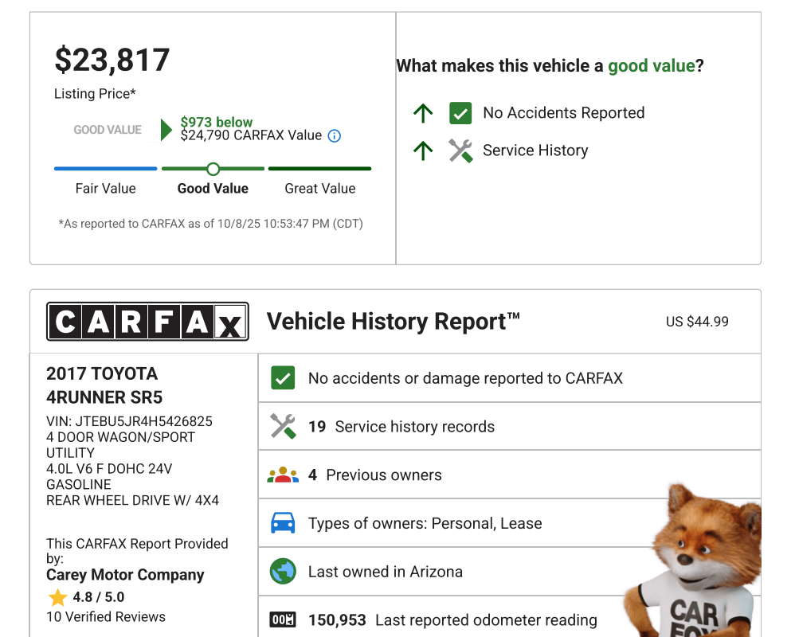
Task: Click the CARFAX logo
Action: [x=147, y=322]
